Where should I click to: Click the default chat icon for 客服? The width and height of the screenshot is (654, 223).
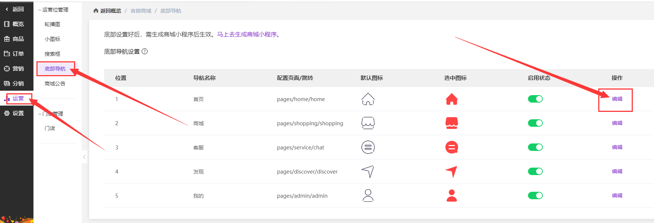click(x=368, y=147)
